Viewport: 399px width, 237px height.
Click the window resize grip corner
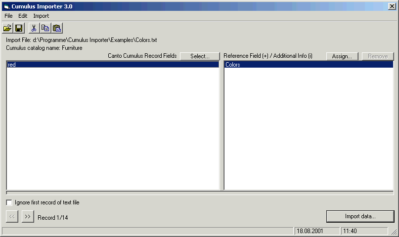coord(394,232)
